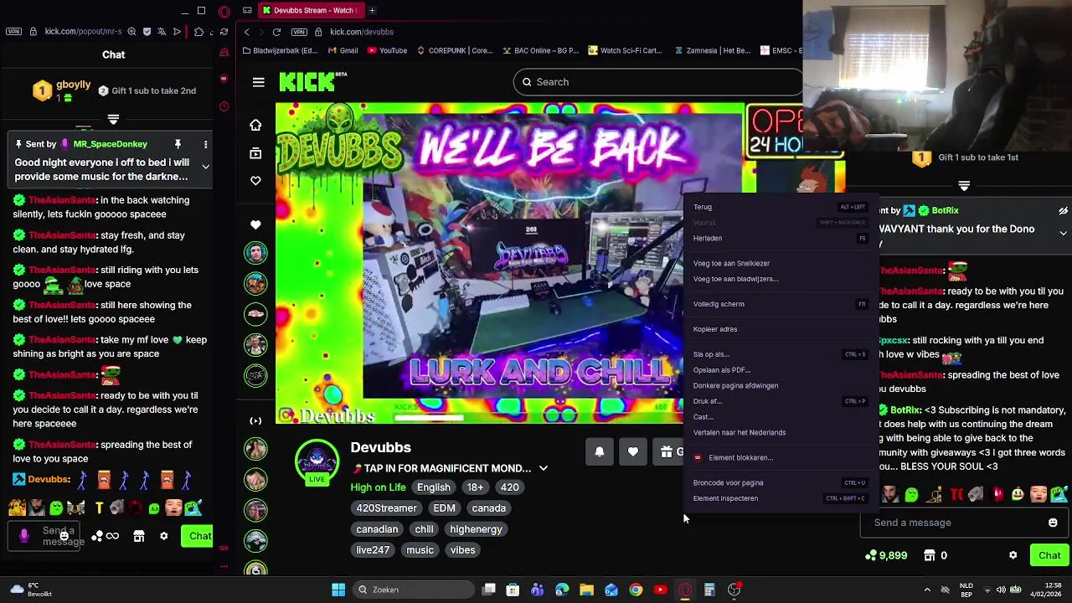1072x603 pixels.
Task: Click the notification bell button for Devubbs
Action: coord(600,451)
